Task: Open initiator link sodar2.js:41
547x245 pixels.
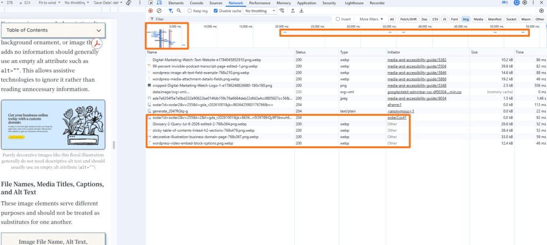Action: pos(397,118)
